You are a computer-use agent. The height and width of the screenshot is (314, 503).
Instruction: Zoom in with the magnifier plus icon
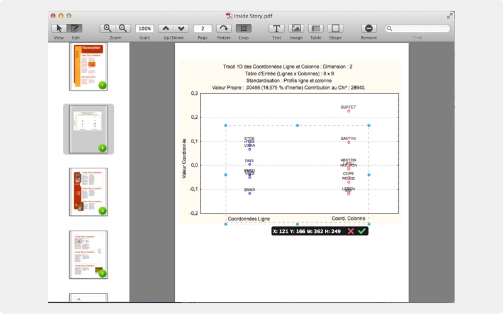click(108, 28)
